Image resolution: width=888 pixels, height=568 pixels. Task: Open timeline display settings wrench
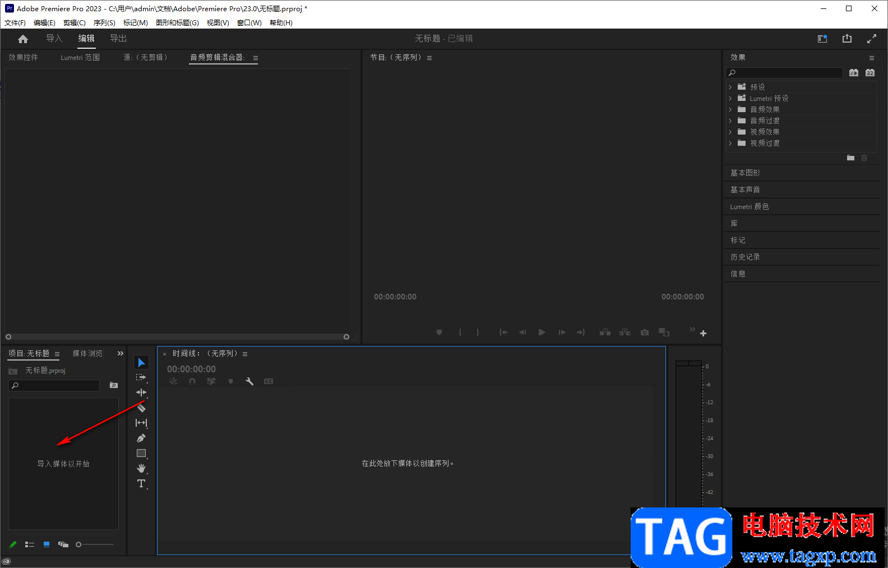click(249, 381)
